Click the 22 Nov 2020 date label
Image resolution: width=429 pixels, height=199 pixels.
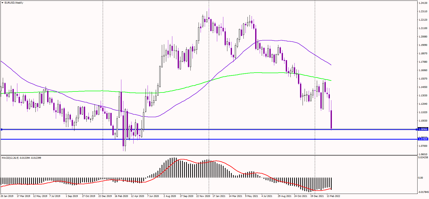click(203, 196)
